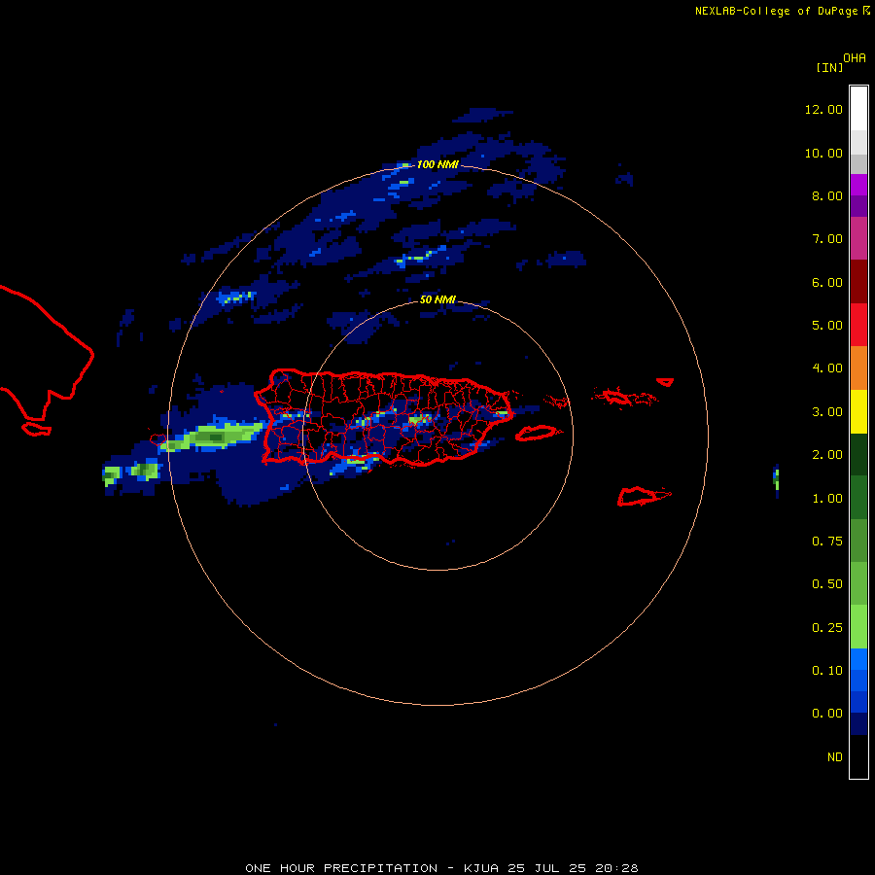Viewport: 875px width, 875px height.
Task: Pick the yellow swatch near 3.00
Action: [x=858, y=411]
